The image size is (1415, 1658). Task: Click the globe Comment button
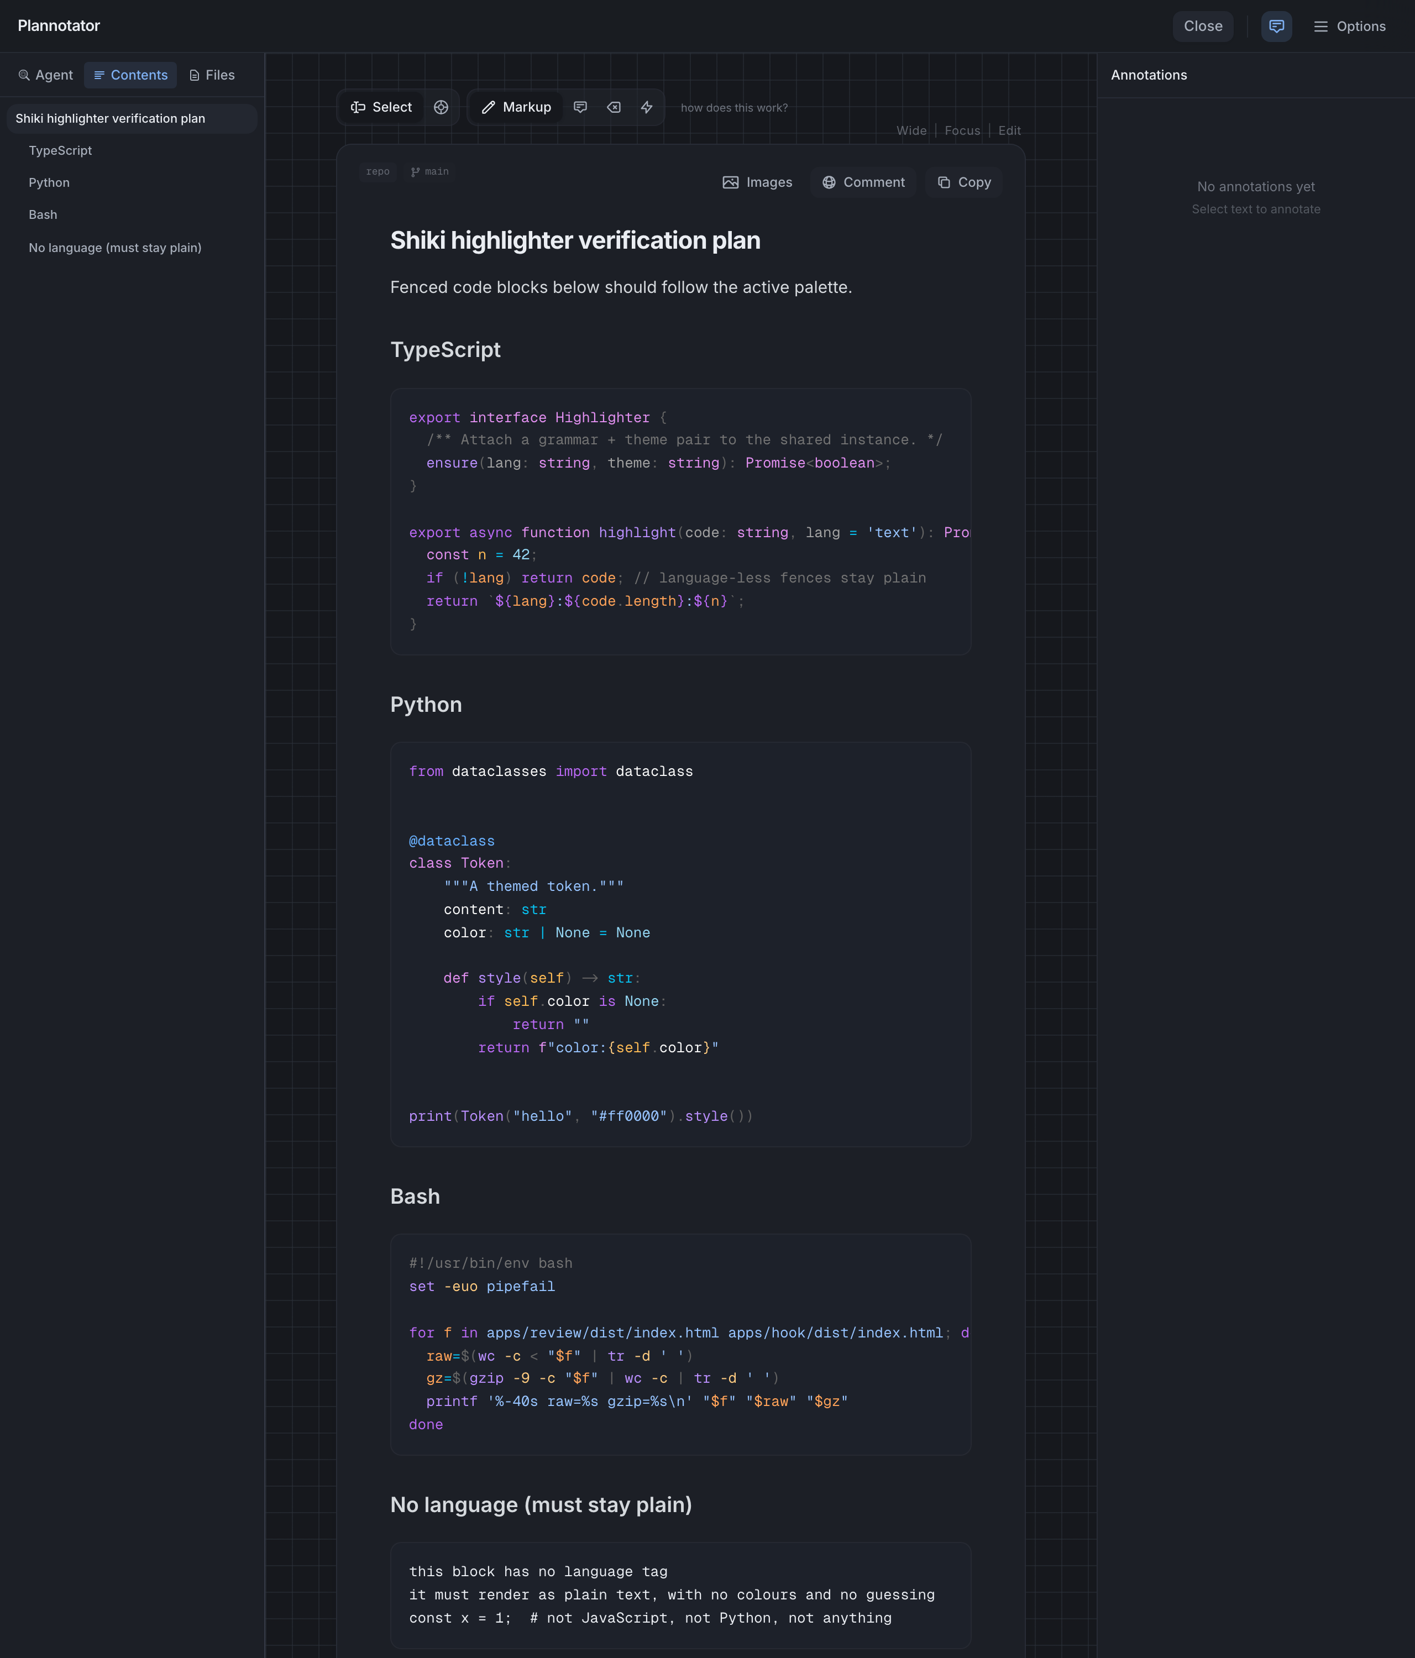pos(863,182)
